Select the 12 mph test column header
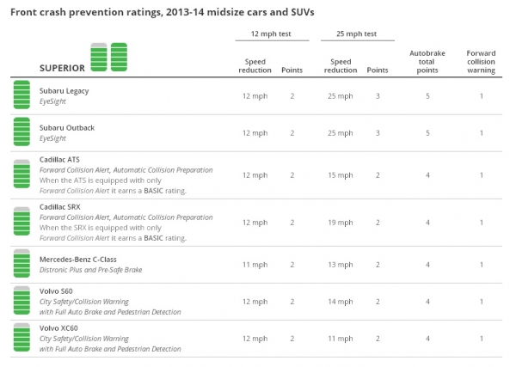This screenshot has height=367, width=516. 271,34
